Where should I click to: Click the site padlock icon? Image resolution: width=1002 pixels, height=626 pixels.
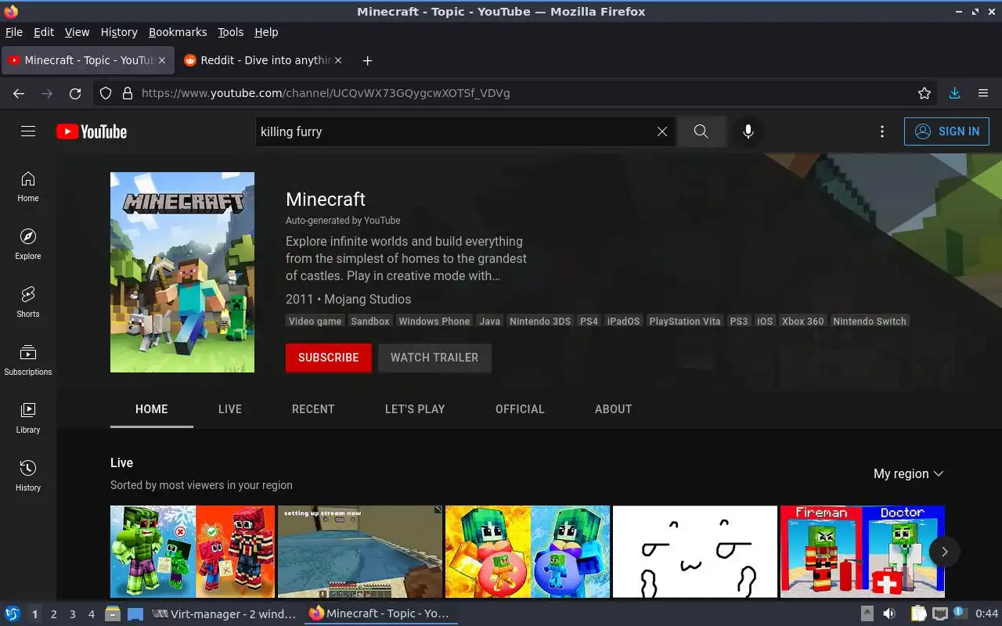(128, 93)
